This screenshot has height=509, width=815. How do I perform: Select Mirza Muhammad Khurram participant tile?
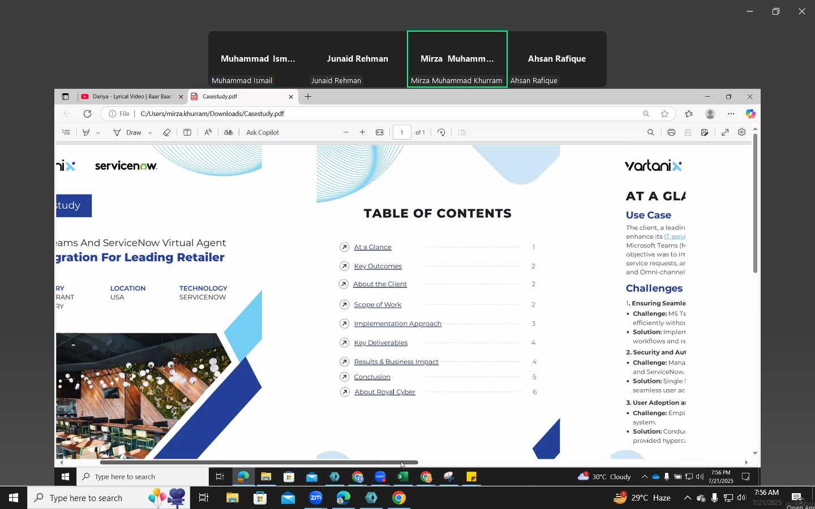click(457, 59)
